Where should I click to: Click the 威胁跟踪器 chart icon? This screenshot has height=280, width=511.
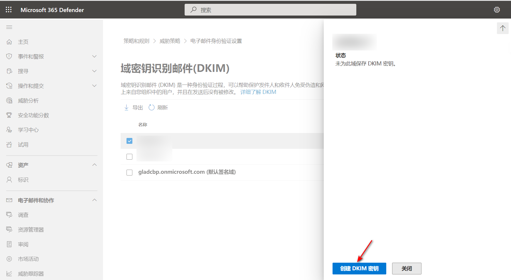pyautogui.click(x=9, y=274)
